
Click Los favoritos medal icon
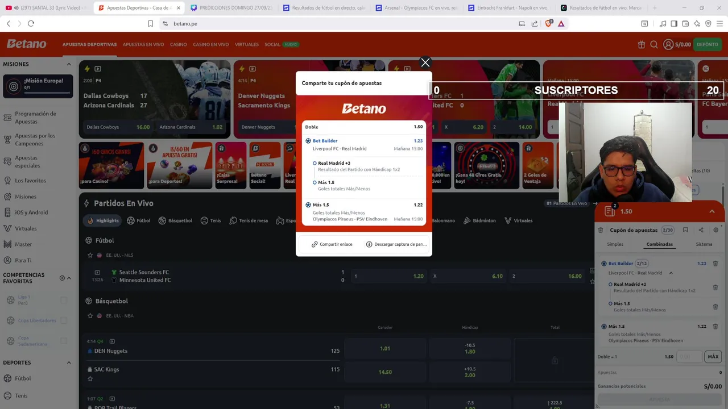click(7, 181)
